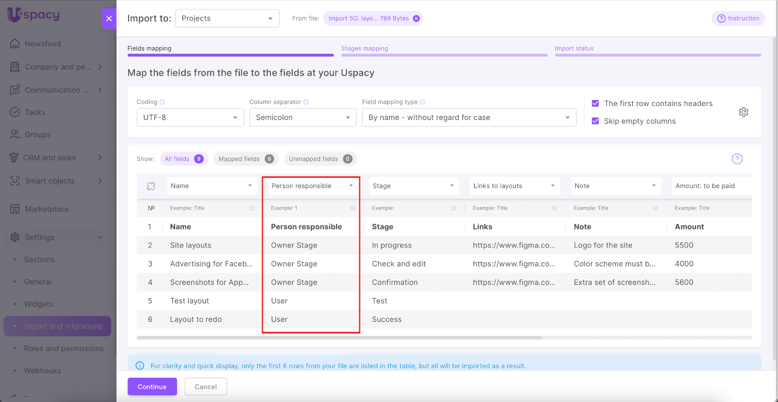Click the Continue button

[152, 387]
